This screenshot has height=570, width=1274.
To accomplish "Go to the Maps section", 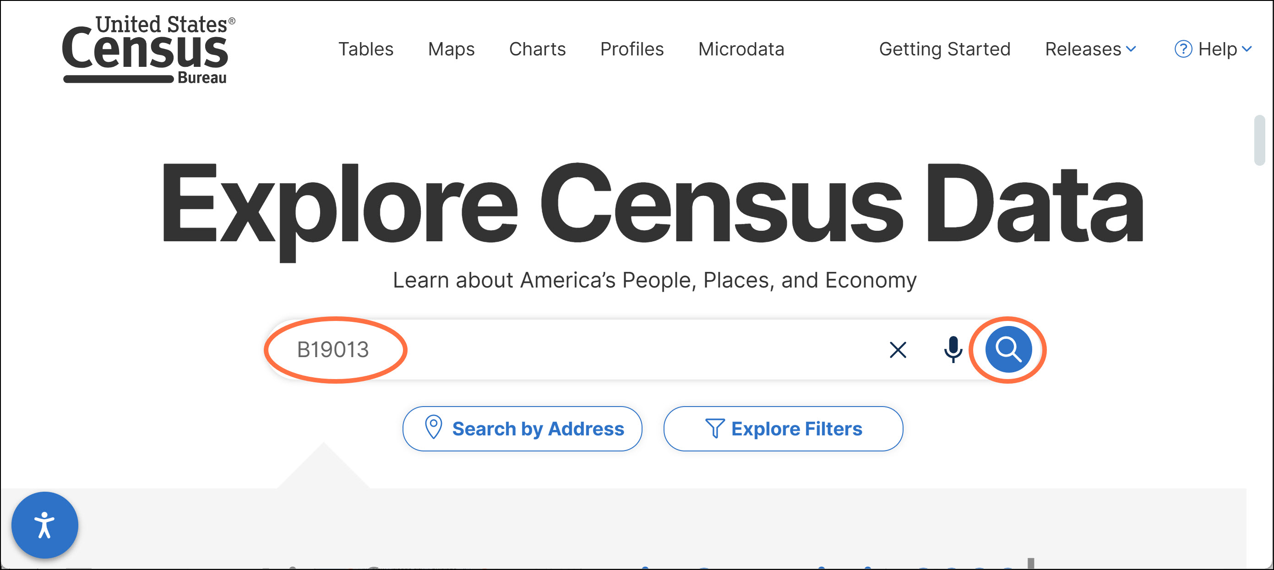I will click(x=451, y=49).
